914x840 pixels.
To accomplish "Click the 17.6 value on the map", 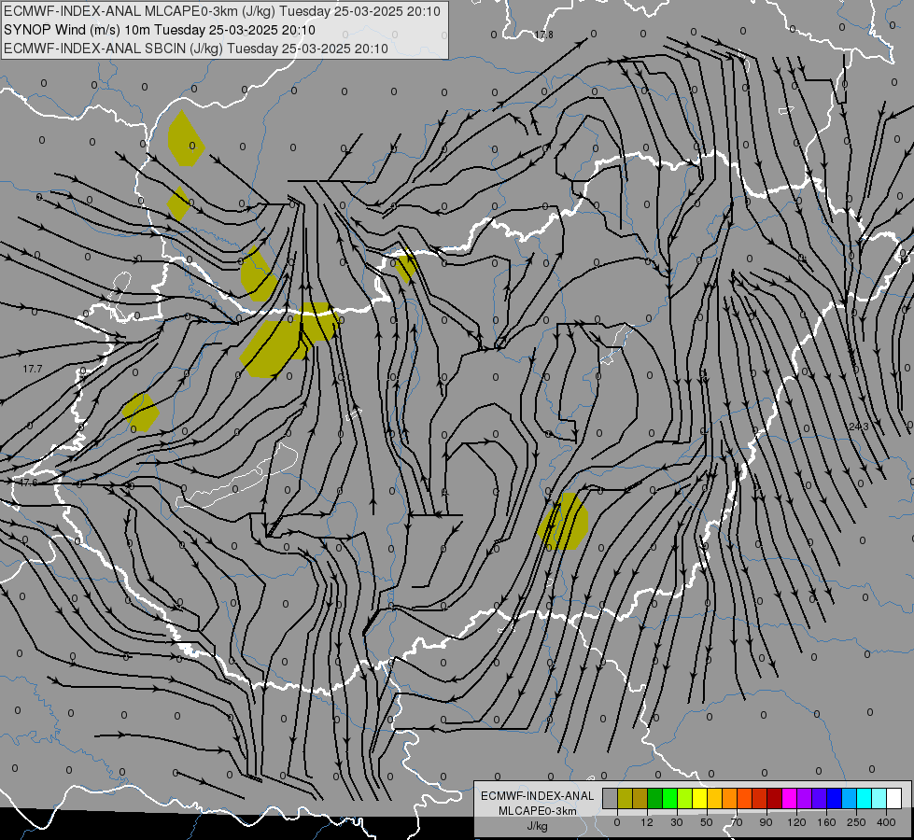I will [x=27, y=483].
